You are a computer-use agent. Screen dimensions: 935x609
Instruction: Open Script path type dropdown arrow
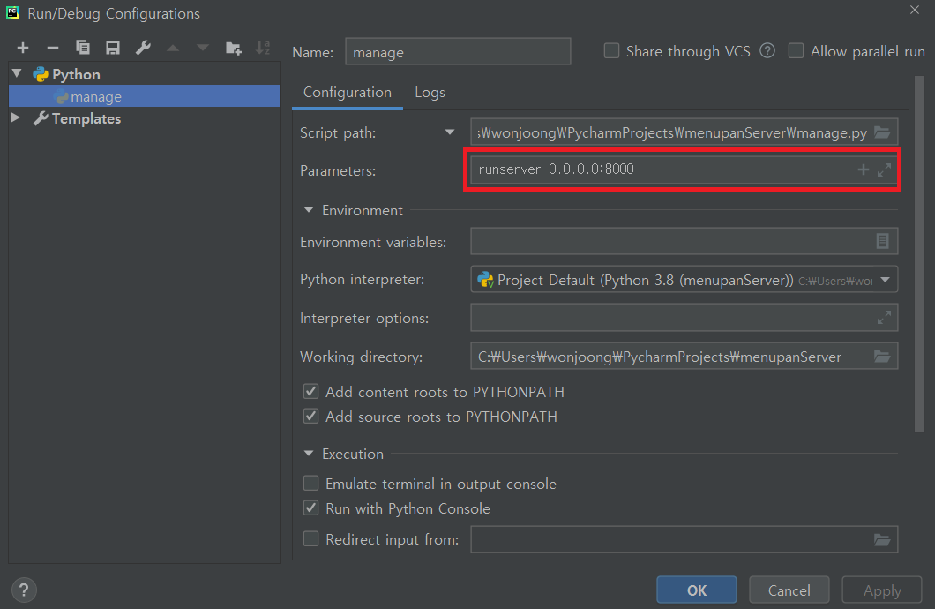(450, 132)
